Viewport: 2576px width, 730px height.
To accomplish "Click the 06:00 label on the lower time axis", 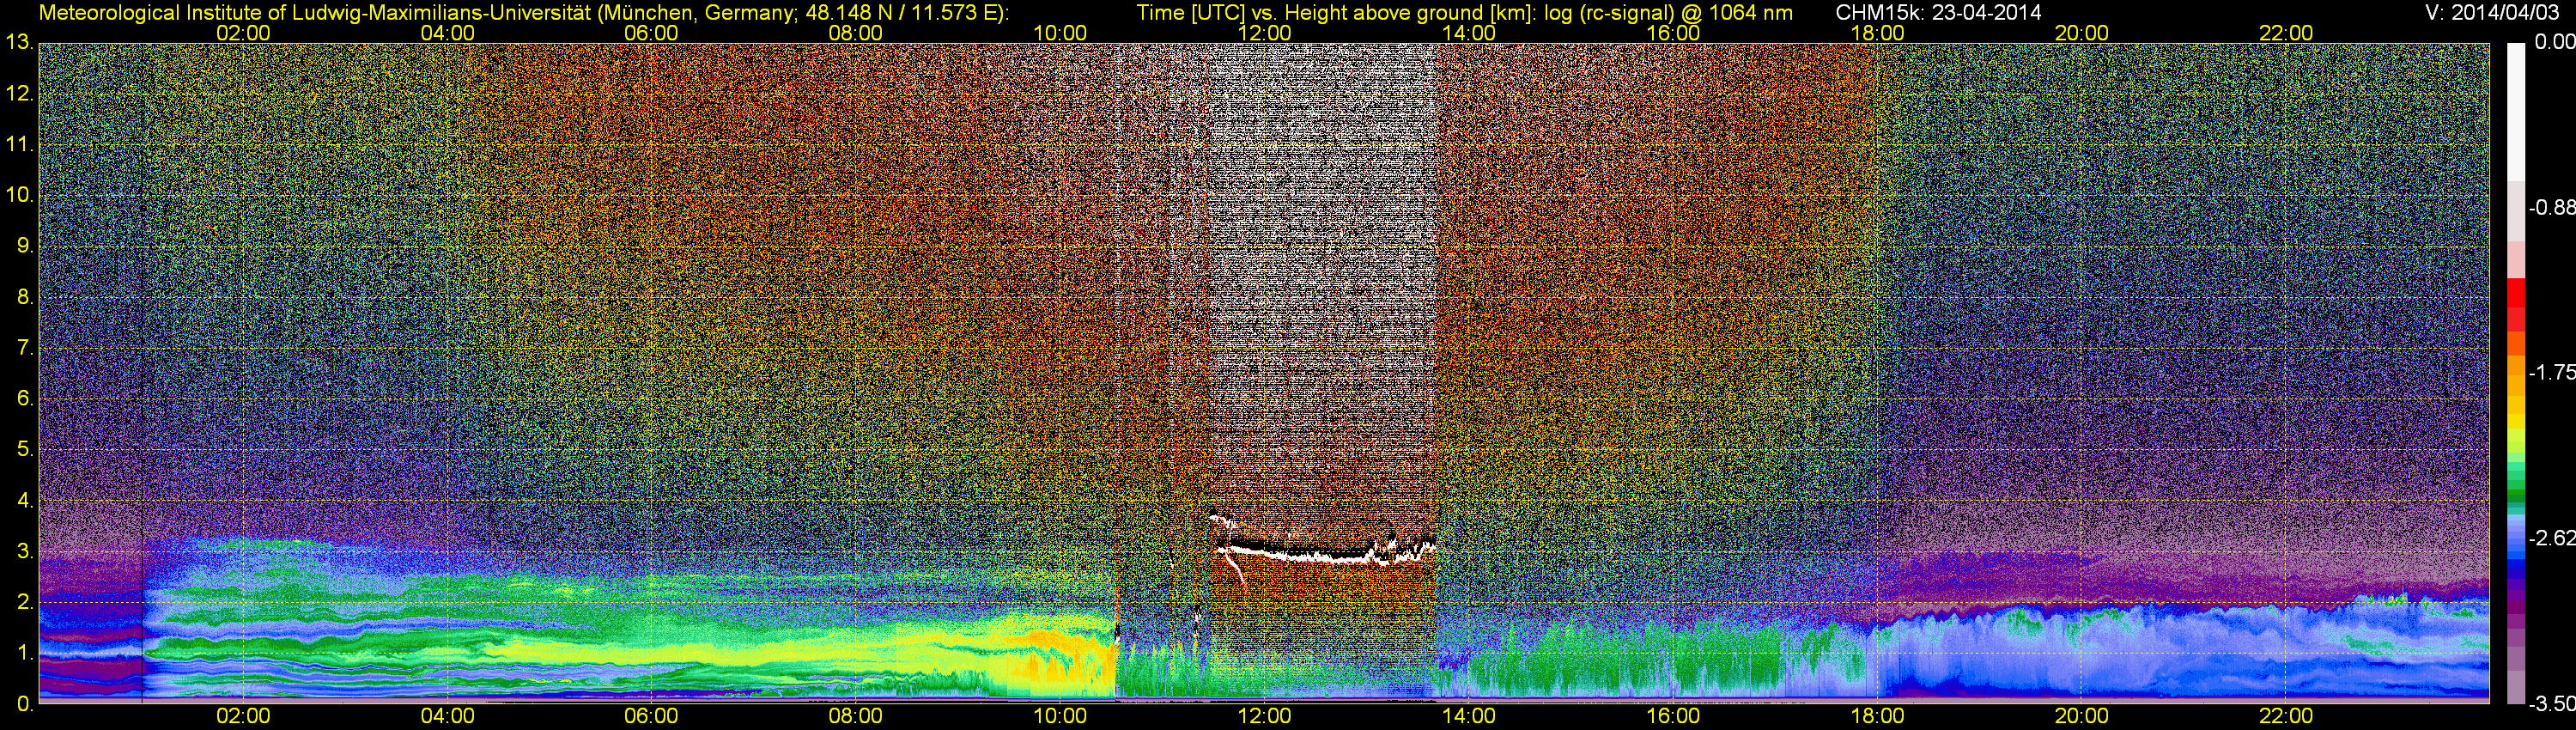I will tap(651, 716).
